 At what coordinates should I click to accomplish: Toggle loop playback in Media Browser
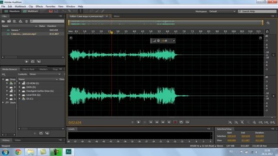(x=41, y=133)
